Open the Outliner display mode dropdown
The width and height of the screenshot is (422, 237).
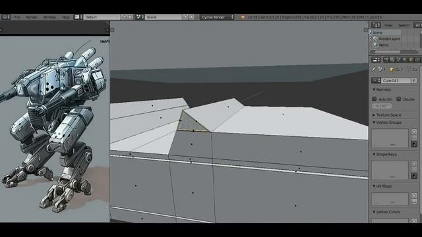pyautogui.click(x=417, y=25)
